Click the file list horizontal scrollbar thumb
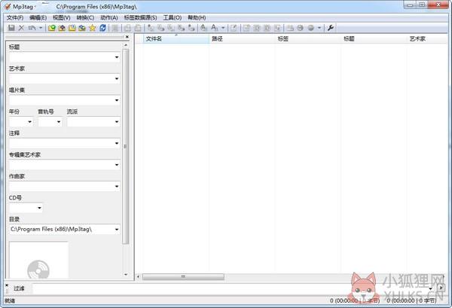The width and height of the screenshot is (452, 308). tap(183, 276)
